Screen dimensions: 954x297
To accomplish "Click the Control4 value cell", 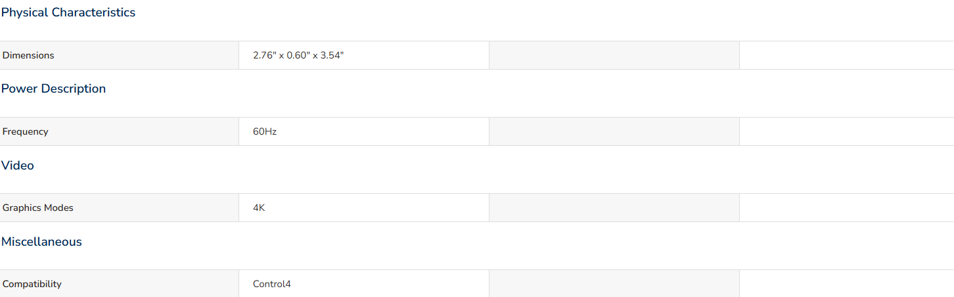I will pos(364,284).
